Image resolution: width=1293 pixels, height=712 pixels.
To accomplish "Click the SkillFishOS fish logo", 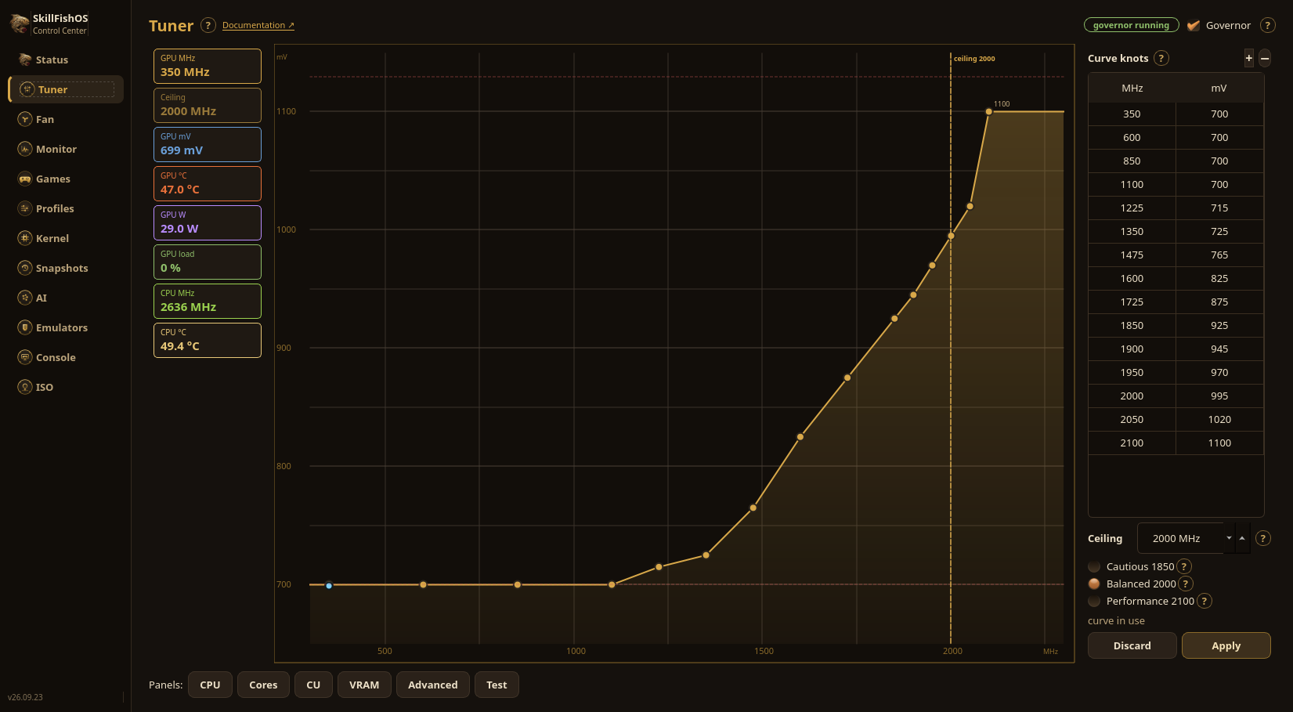I will click(20, 23).
